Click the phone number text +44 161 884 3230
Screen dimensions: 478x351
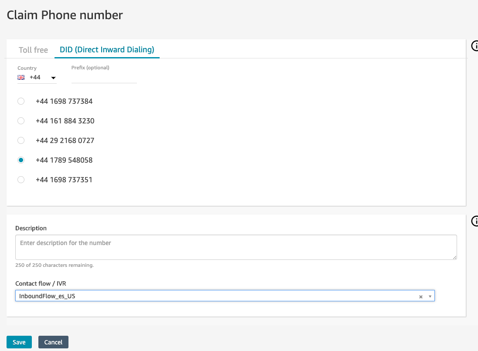65,121
